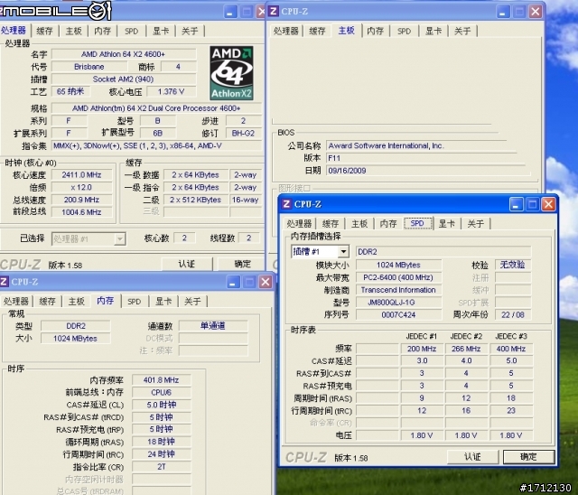Open 显卡 tab in processor window
Viewport: 578px width, 495px height.
pos(161,31)
